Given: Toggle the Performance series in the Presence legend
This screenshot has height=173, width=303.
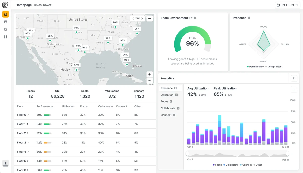Looking at the screenshot, I should pos(255,67).
